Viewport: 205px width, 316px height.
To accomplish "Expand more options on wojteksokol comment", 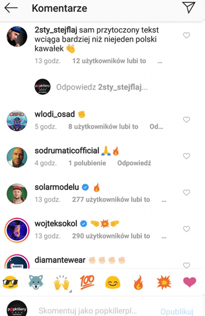I will pyautogui.click(x=164, y=237).
